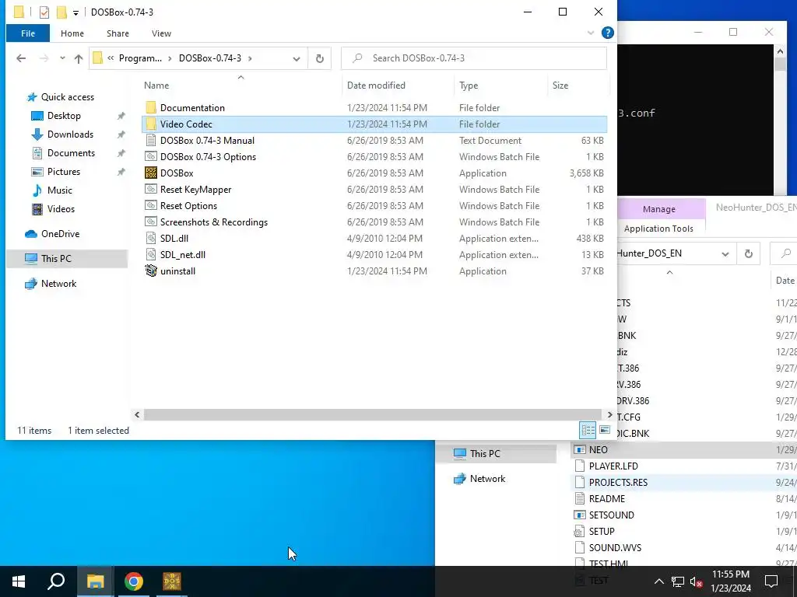Show hidden breadcrumb path folders
Image resolution: width=797 pixels, height=597 pixels.
[x=111, y=58]
